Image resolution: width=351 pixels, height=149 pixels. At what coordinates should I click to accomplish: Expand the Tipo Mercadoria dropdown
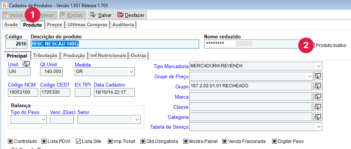coord(319,66)
